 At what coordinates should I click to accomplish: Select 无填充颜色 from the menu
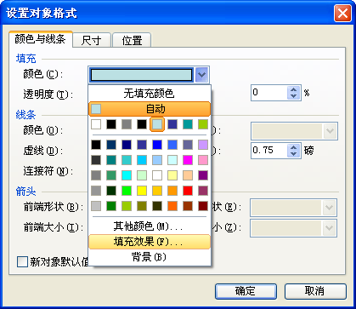pos(150,94)
